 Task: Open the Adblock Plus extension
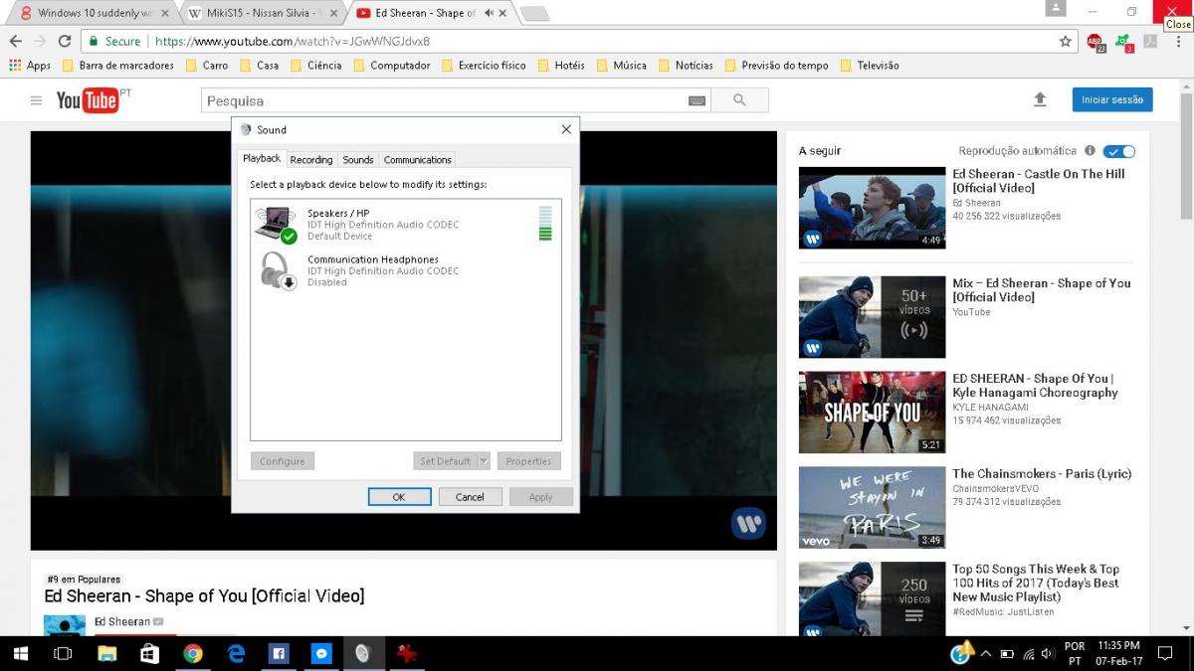(x=1095, y=42)
